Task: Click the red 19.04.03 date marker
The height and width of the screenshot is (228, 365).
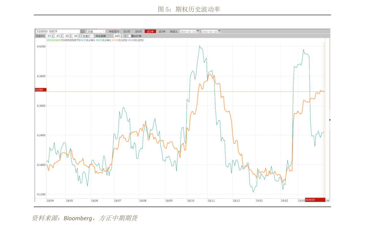Action: [315, 200]
